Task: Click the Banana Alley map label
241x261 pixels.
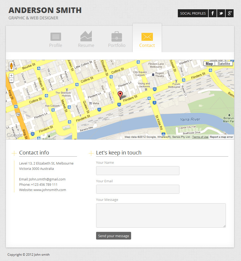Action: tap(86, 129)
